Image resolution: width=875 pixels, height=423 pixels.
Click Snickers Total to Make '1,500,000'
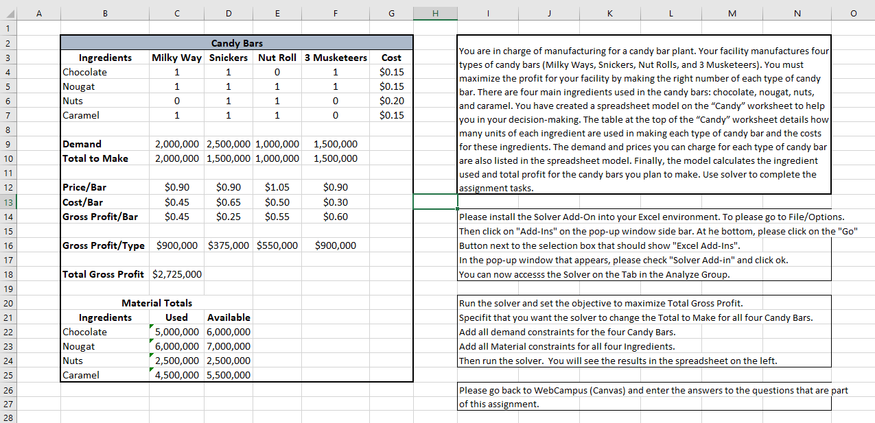point(229,158)
